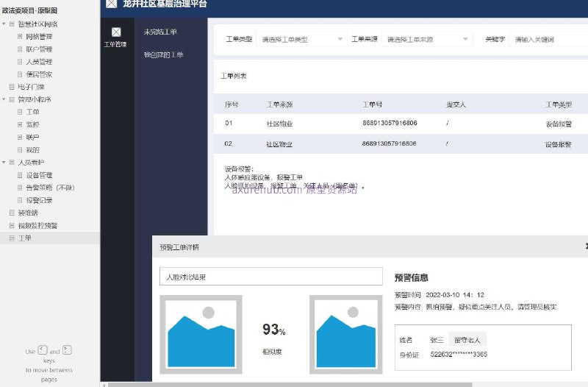Focus the 关键字 keyword input
Viewport: 588px width, 387px height.
pos(548,39)
